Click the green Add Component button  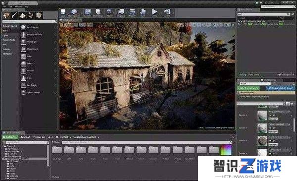248,88
